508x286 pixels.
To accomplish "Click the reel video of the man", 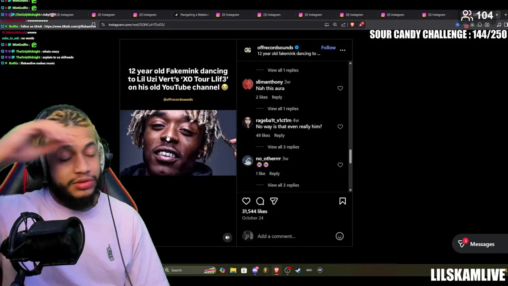I will (178, 143).
